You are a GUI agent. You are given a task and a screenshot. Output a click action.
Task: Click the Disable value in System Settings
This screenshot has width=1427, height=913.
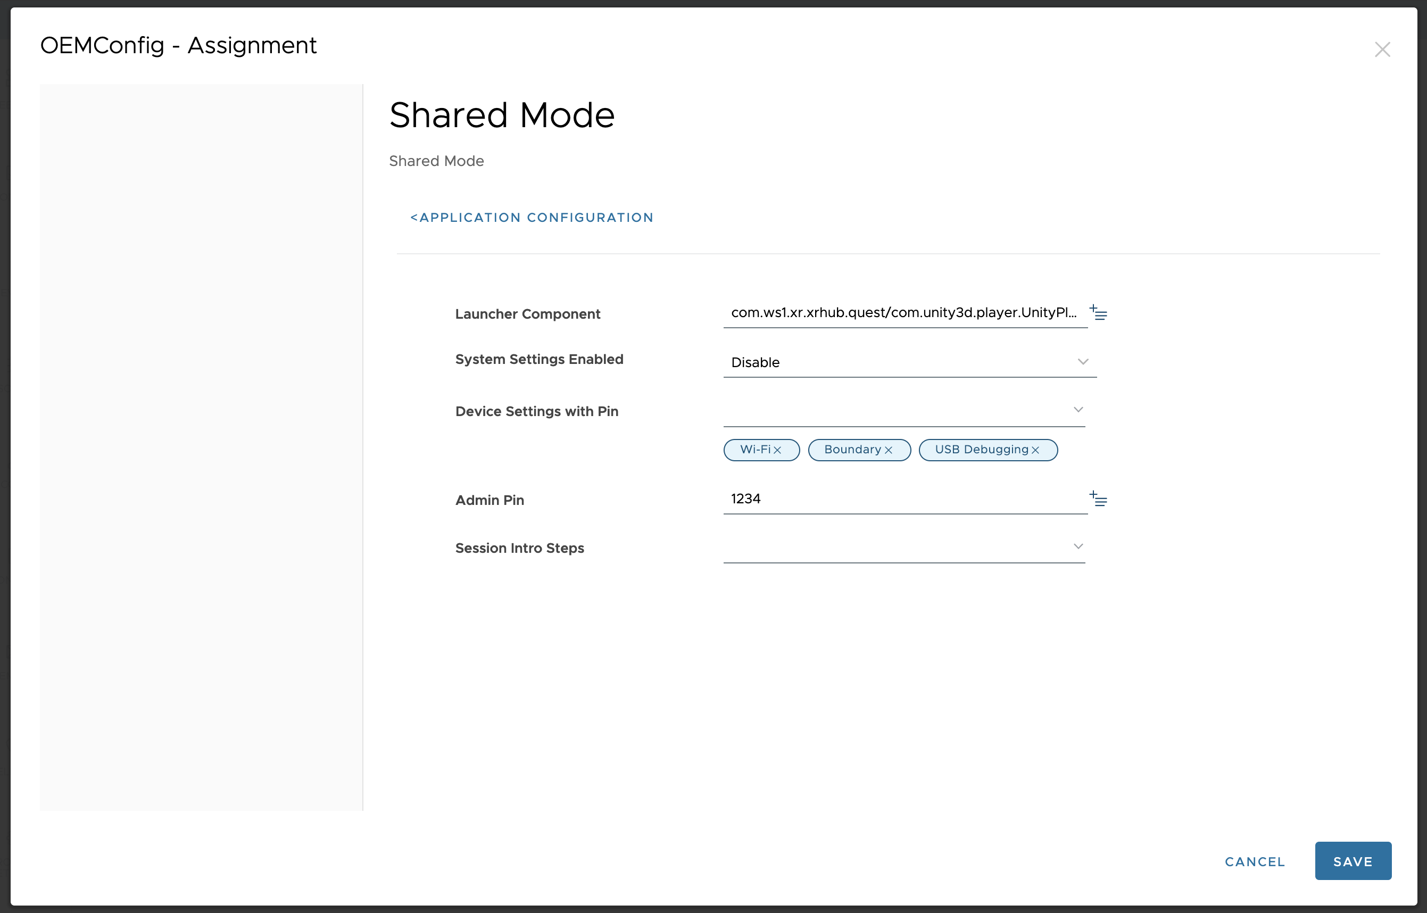[x=756, y=362]
